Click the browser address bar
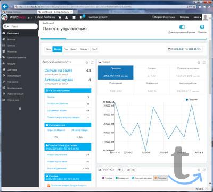 (100, 7)
